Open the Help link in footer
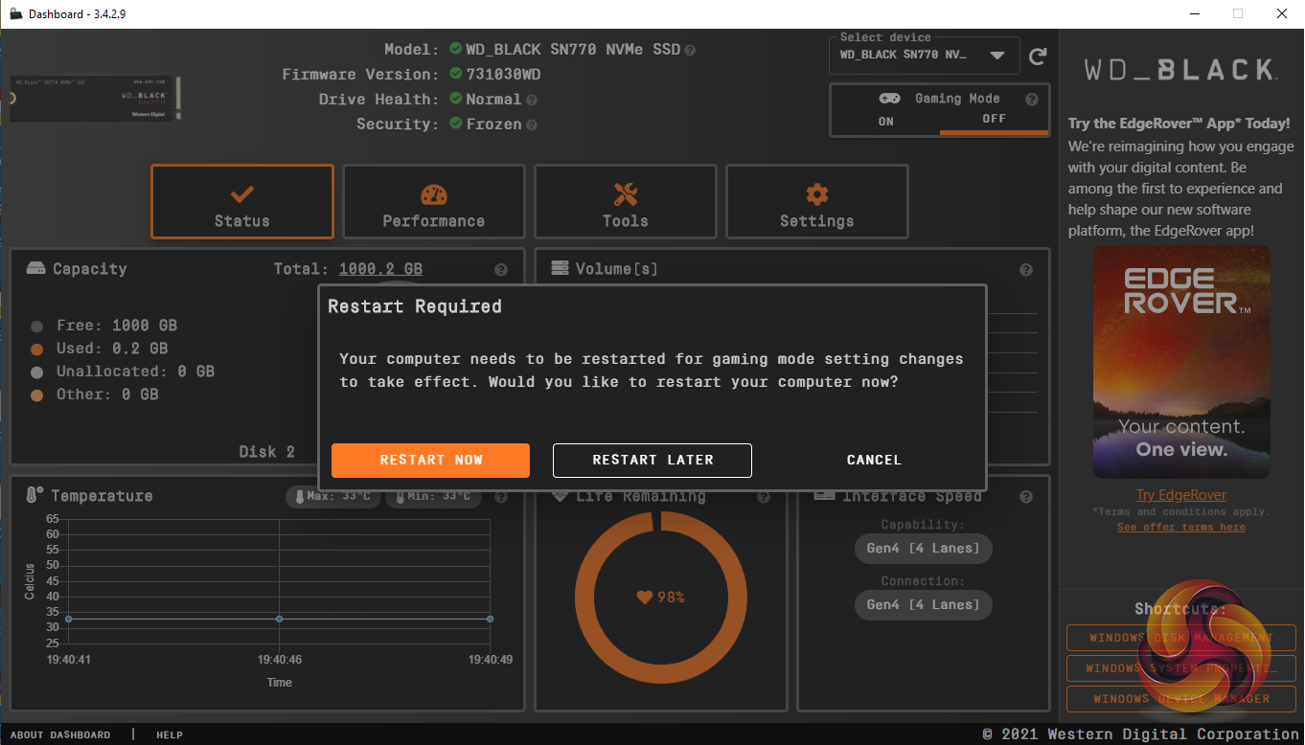 [x=170, y=735]
